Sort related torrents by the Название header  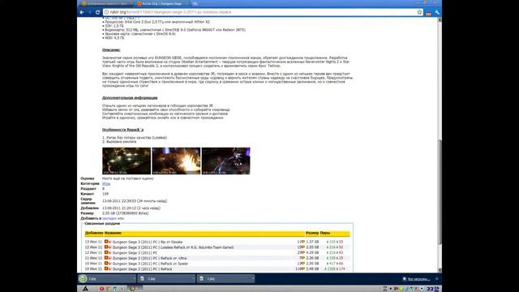coord(113,233)
